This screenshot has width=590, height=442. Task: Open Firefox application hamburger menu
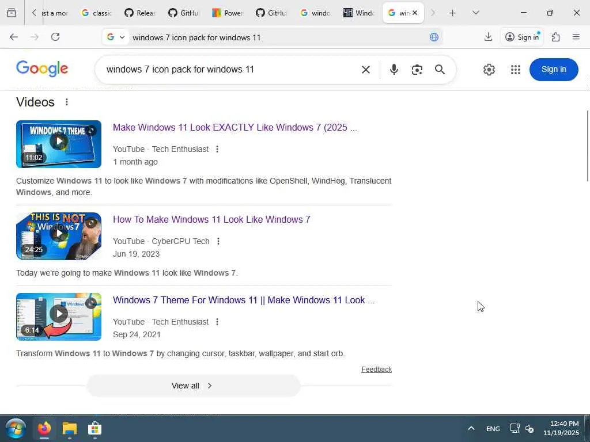576,37
